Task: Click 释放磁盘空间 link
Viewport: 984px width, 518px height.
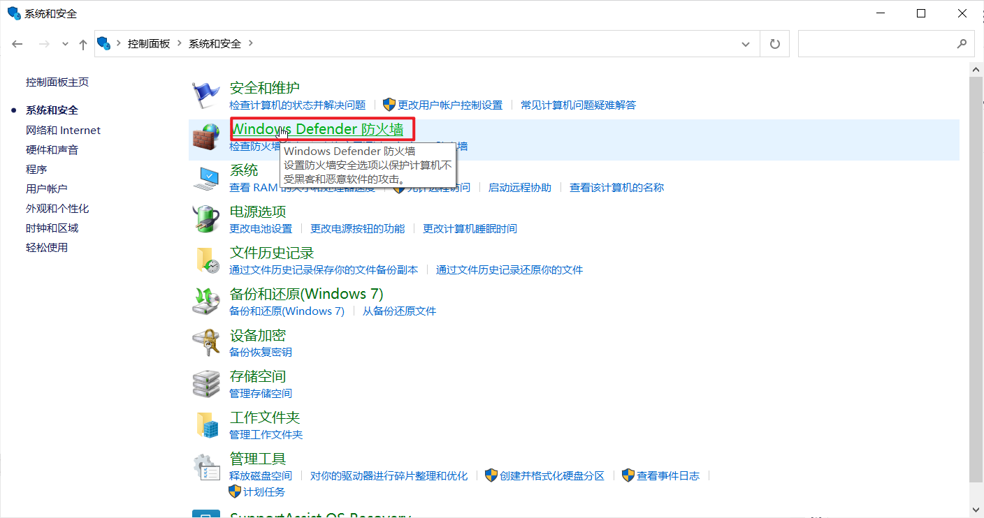Action: click(x=261, y=475)
